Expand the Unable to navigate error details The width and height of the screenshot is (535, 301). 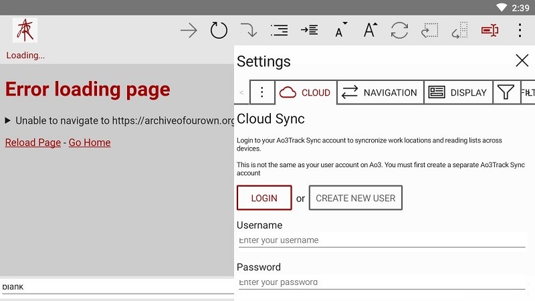[7, 120]
